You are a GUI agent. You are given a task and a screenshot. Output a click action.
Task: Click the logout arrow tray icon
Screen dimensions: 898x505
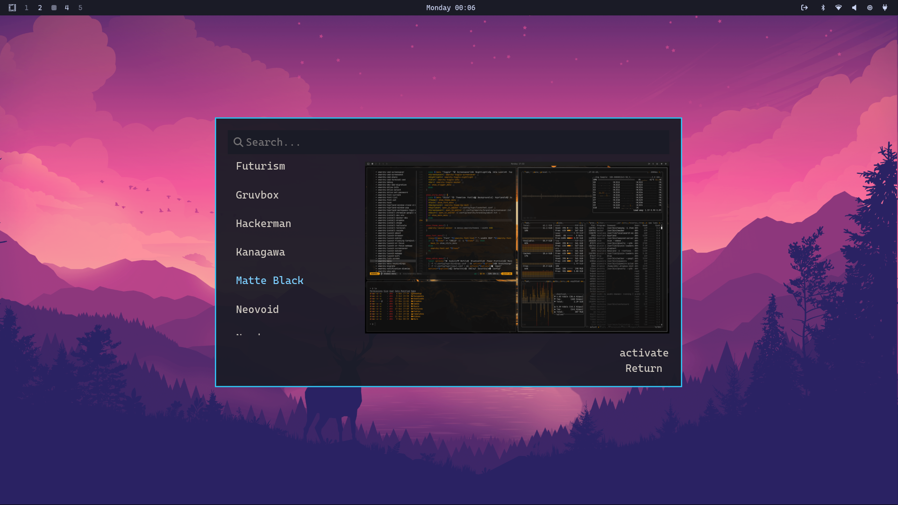[804, 7]
